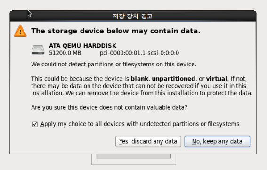The width and height of the screenshot is (267, 170).
Task: Click the heading about storage device containing data
Action: pyautogui.click(x=116, y=31)
